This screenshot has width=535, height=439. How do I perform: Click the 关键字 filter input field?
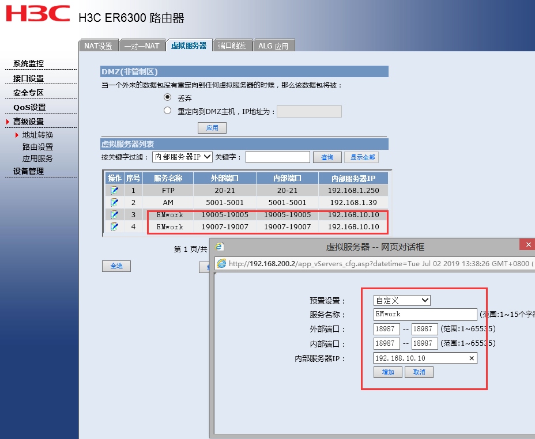pyautogui.click(x=278, y=157)
